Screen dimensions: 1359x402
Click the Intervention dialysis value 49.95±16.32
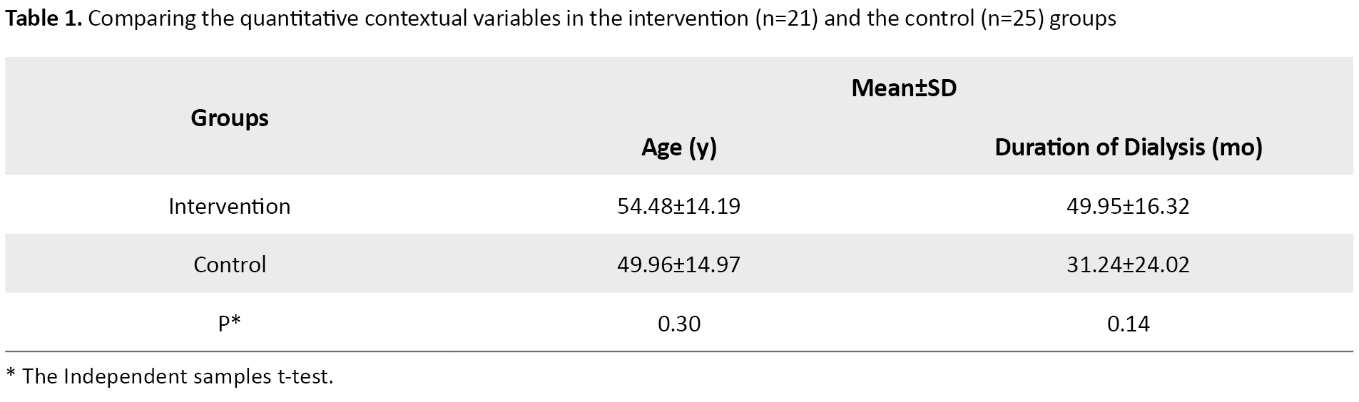pos(1128,207)
